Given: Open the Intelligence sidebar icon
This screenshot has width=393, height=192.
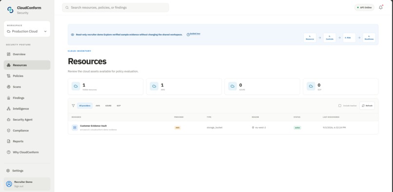Looking at the screenshot, I should click(8, 109).
